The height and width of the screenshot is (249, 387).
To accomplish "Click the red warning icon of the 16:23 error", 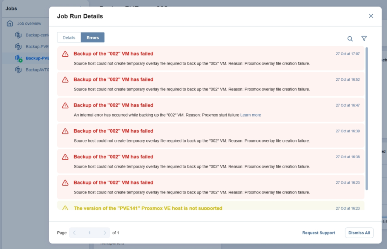I will tap(65, 183).
